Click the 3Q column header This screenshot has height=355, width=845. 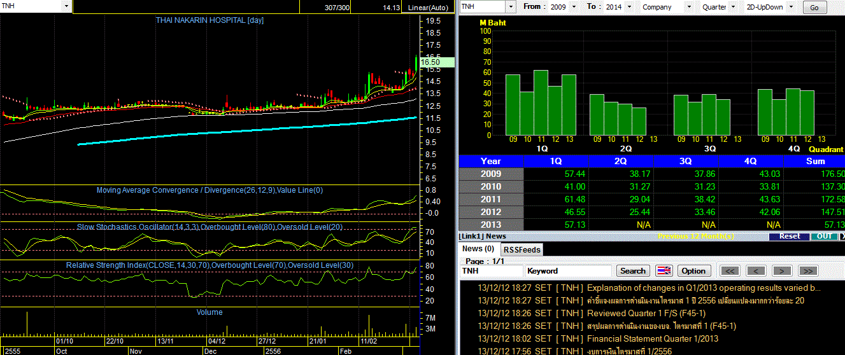click(686, 161)
